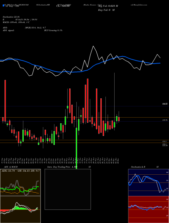Click the "(MGR) 55.8, 34.2, 9.7" ADX values
Viewport: 169px width, 223px height.
(35, 28)
